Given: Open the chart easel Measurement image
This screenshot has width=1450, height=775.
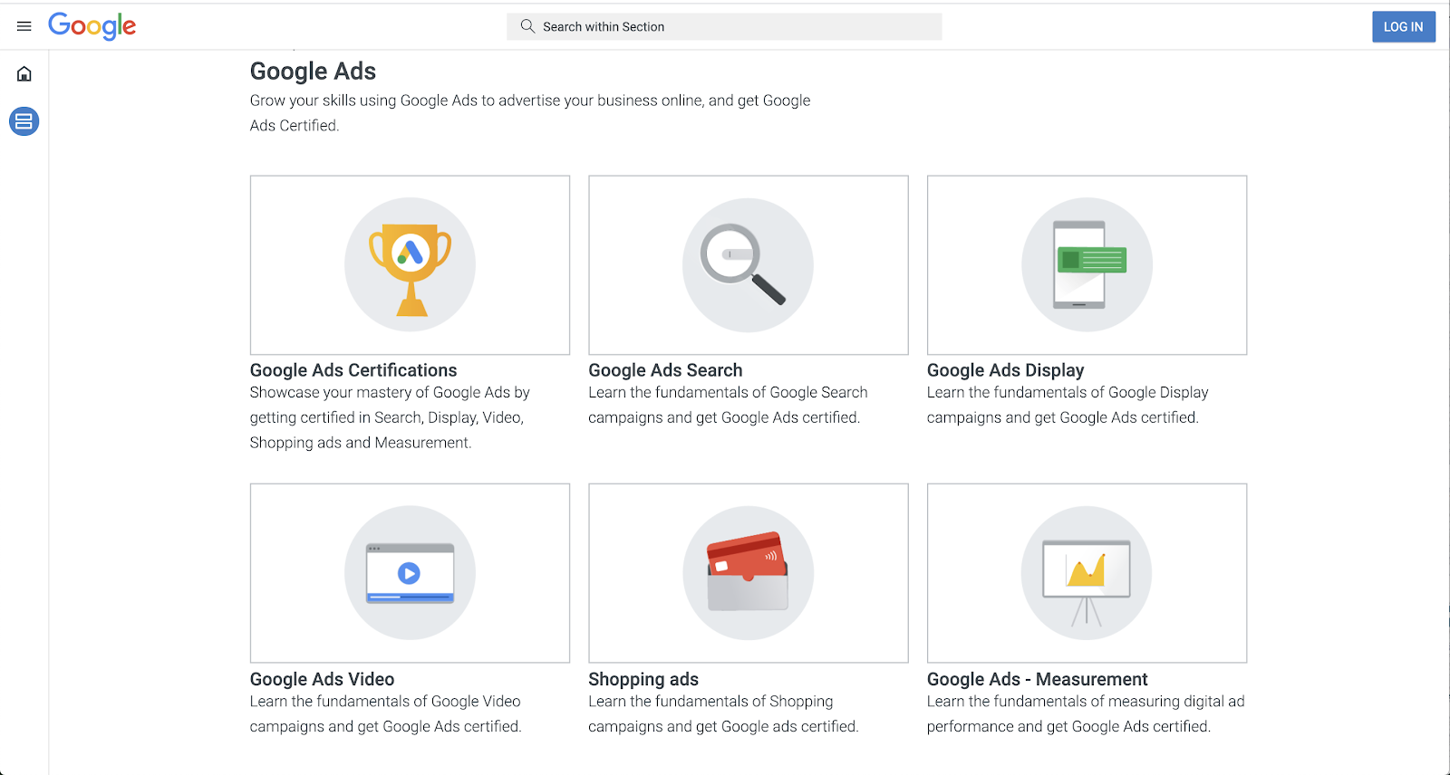Looking at the screenshot, I should pos(1087,573).
